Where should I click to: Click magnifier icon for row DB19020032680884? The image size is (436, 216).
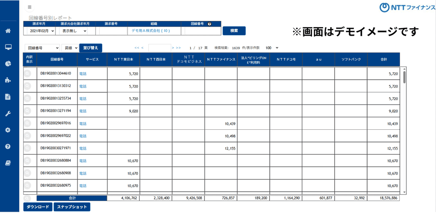click(27, 161)
